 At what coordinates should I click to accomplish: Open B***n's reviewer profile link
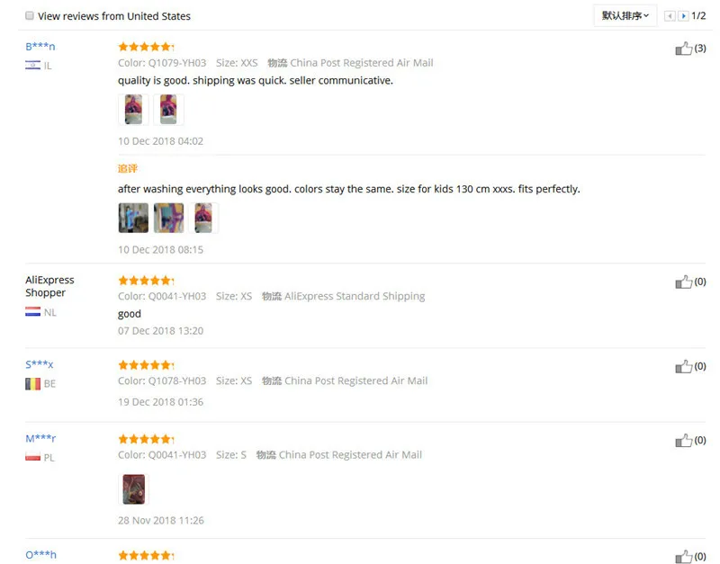[x=40, y=47]
